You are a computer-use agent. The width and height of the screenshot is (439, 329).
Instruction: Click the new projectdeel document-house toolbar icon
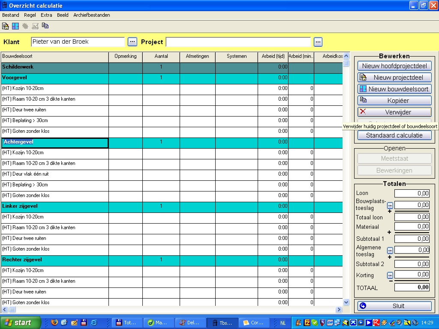[5, 26]
